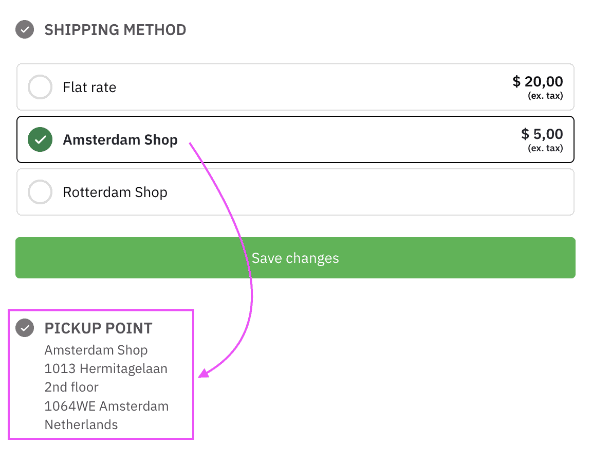This screenshot has height=459, width=592.
Task: Select the Flat rate shipping option
Action: 40,87
